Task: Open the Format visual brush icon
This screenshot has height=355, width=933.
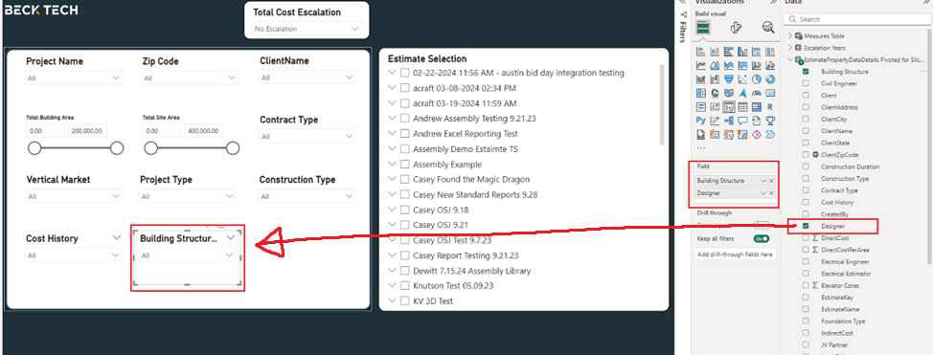Action: coord(736,28)
